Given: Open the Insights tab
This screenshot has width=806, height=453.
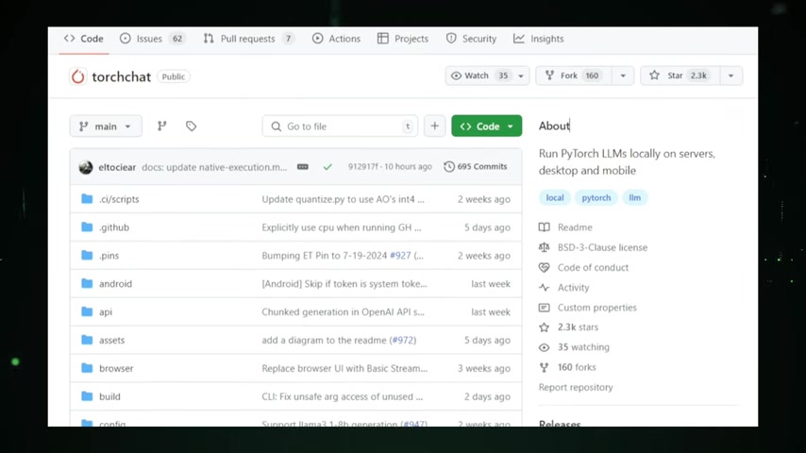Looking at the screenshot, I should point(539,39).
